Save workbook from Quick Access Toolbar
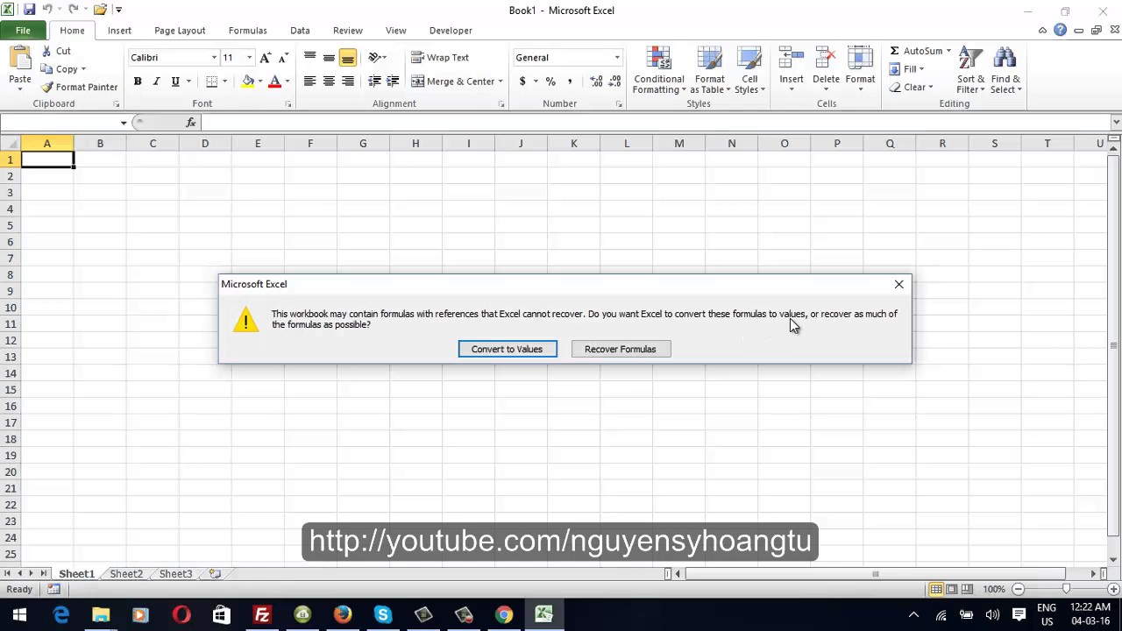This screenshot has height=631, width=1122. [29, 10]
